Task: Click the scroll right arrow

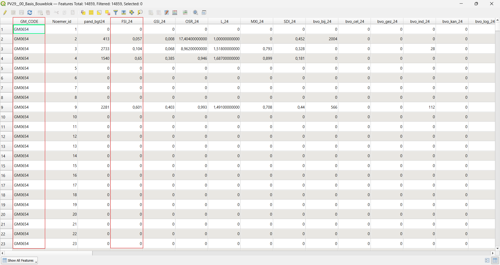Action: [x=492, y=253]
